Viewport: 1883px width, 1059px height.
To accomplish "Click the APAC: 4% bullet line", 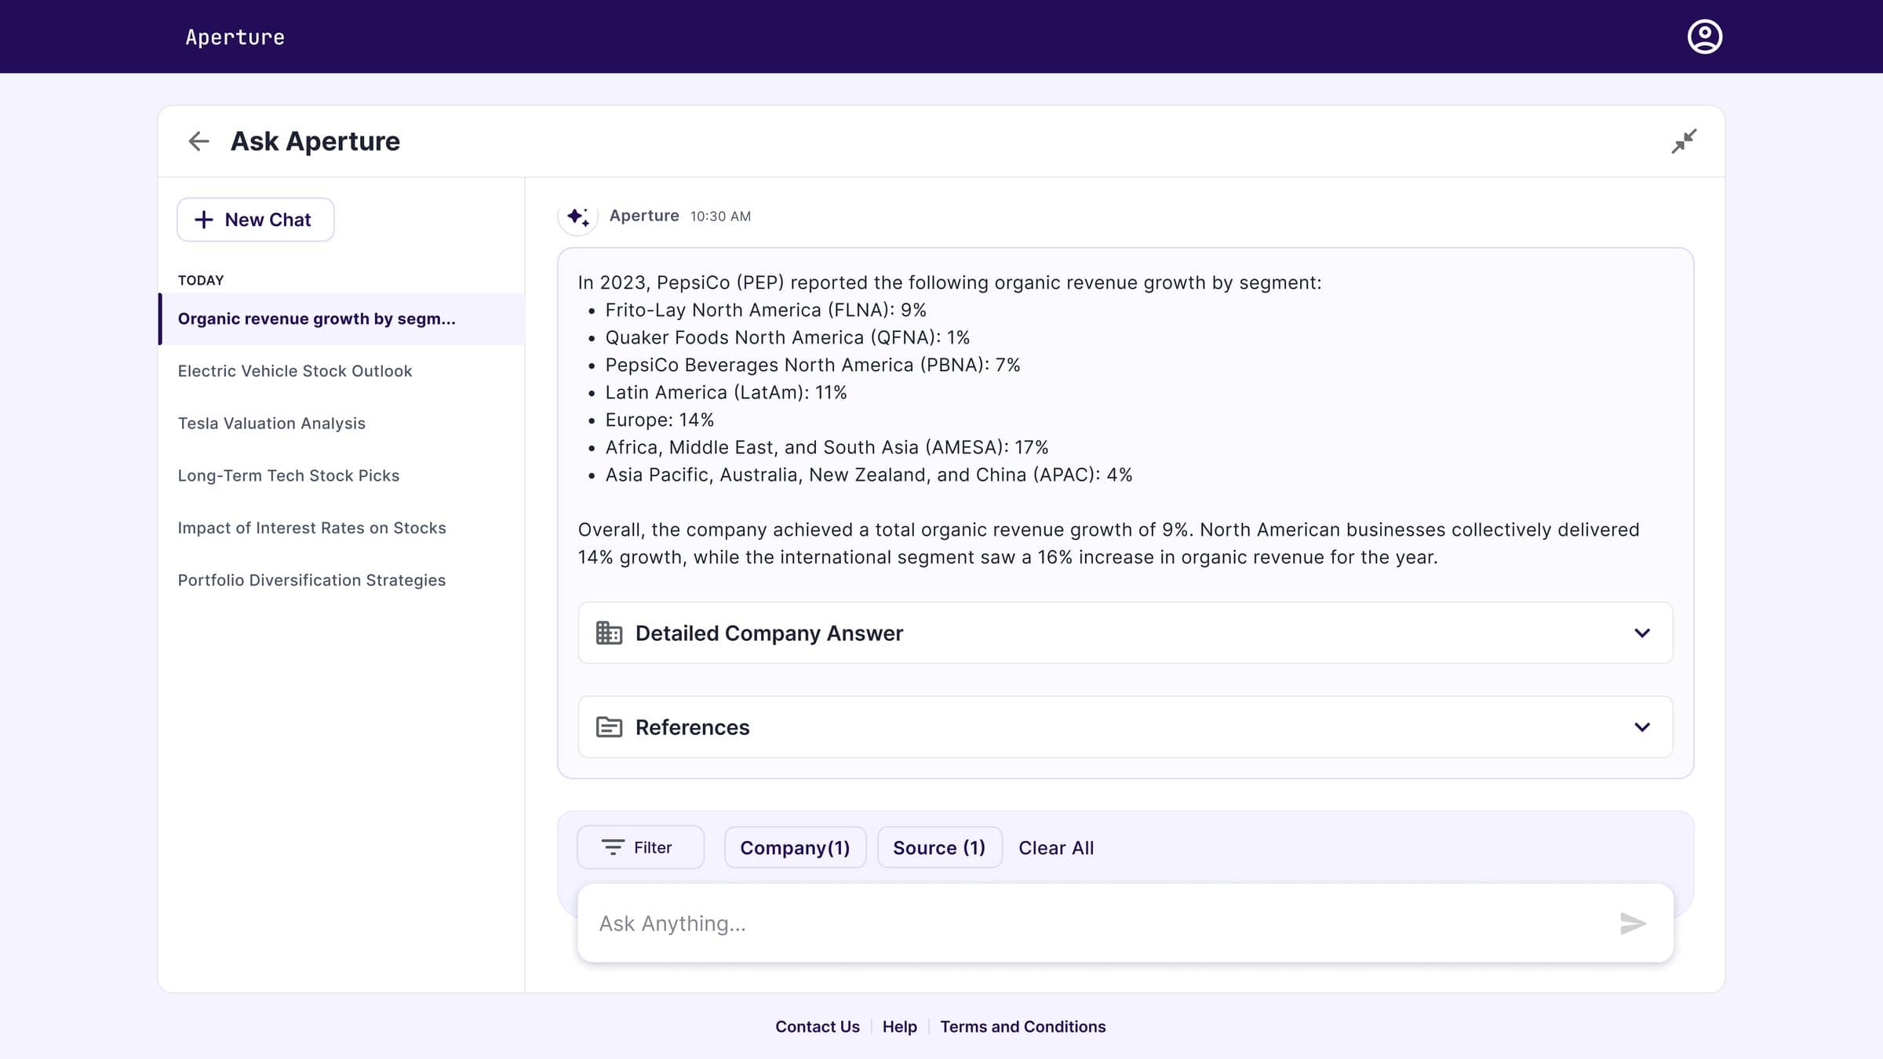I will coord(869,475).
